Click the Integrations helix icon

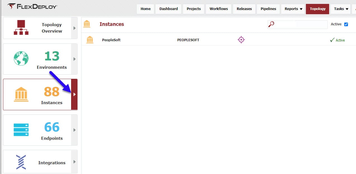click(x=21, y=162)
